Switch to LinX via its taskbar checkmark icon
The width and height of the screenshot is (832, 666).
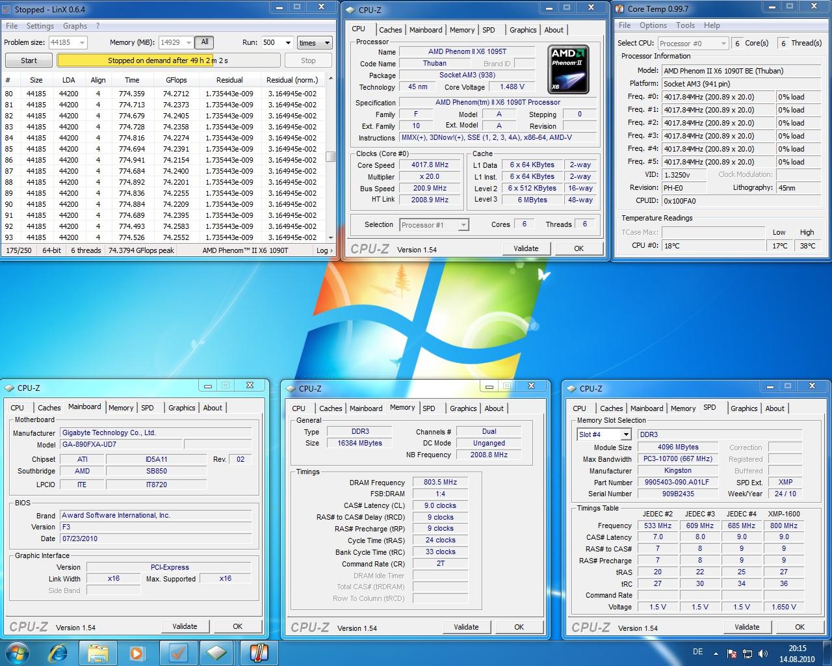[178, 652]
